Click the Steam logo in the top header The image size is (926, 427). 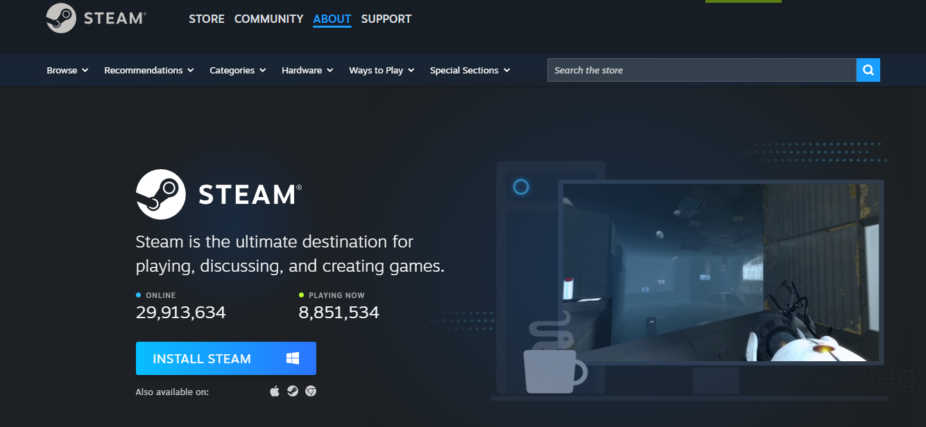pyautogui.click(x=96, y=18)
